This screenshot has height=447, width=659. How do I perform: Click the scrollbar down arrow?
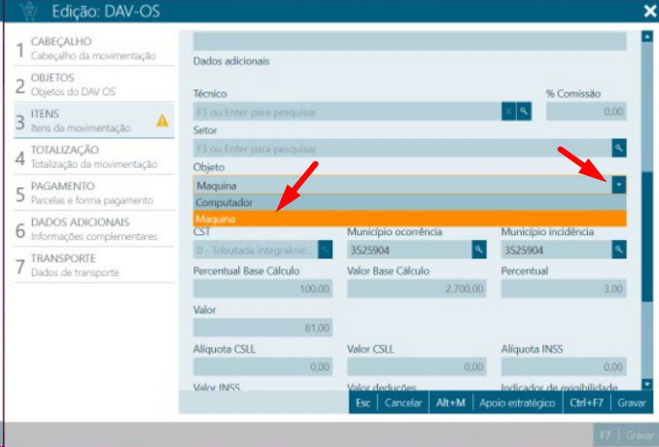click(x=647, y=385)
